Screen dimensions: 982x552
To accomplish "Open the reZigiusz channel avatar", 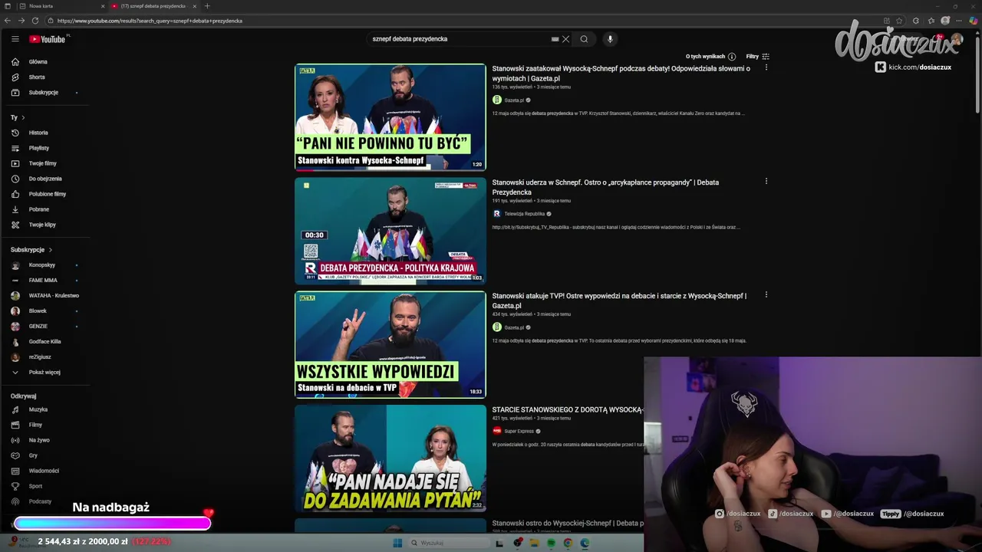I will pos(15,357).
